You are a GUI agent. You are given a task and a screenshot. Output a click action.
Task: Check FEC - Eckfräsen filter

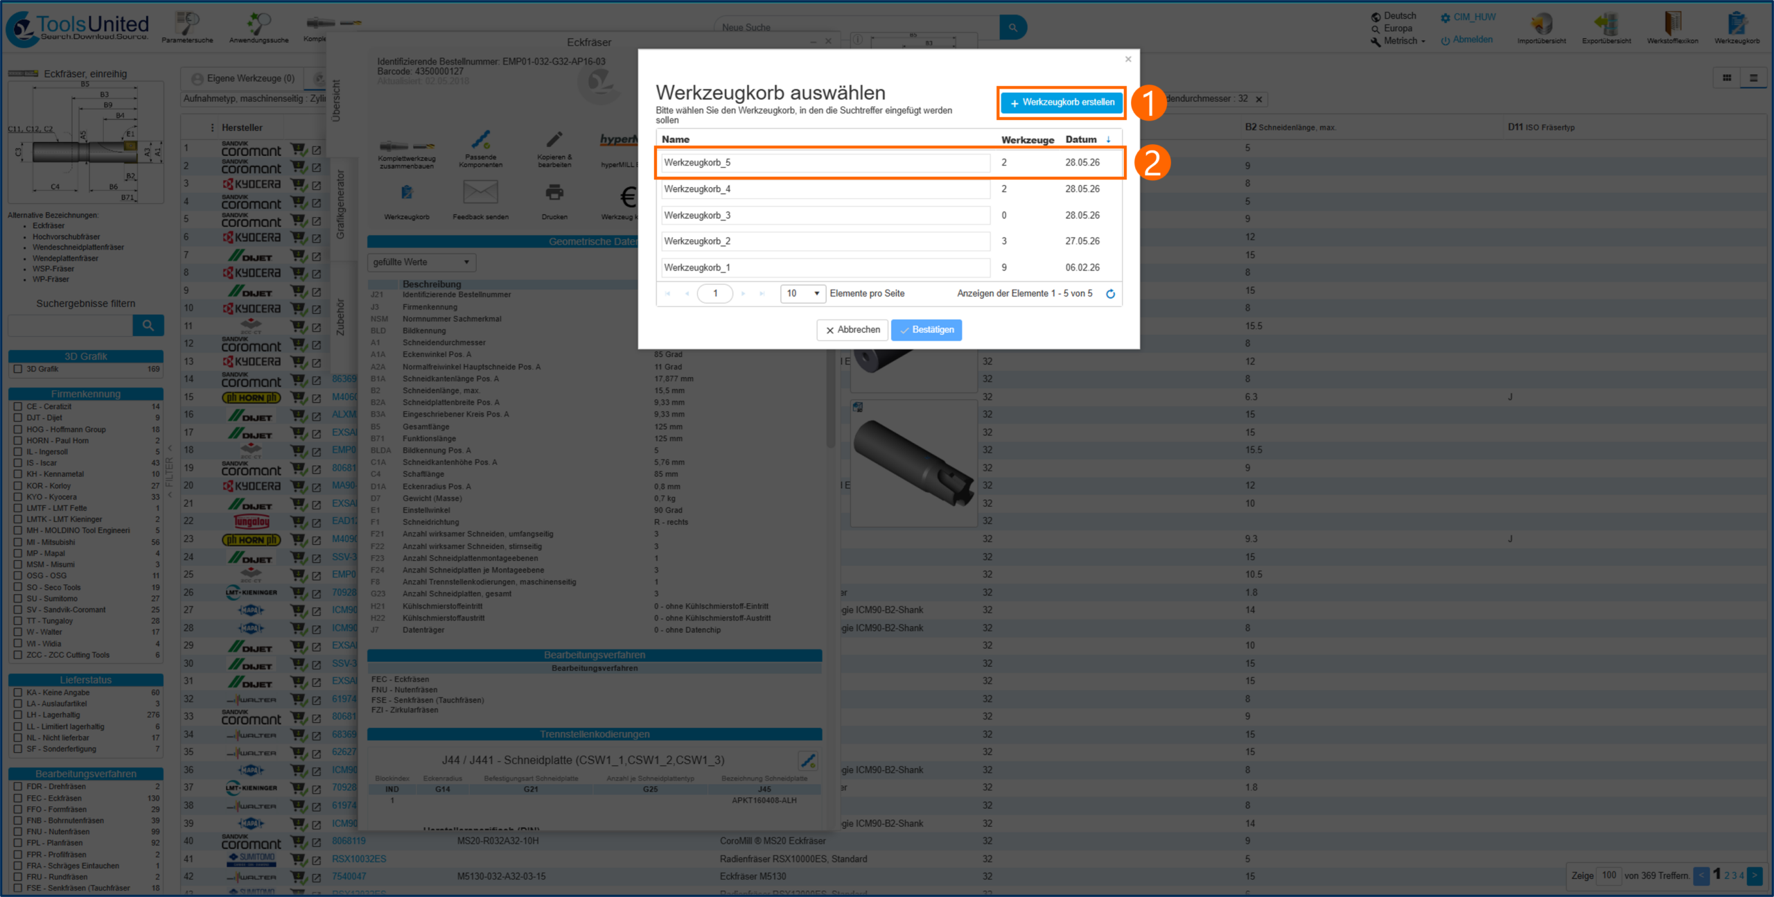[18, 799]
